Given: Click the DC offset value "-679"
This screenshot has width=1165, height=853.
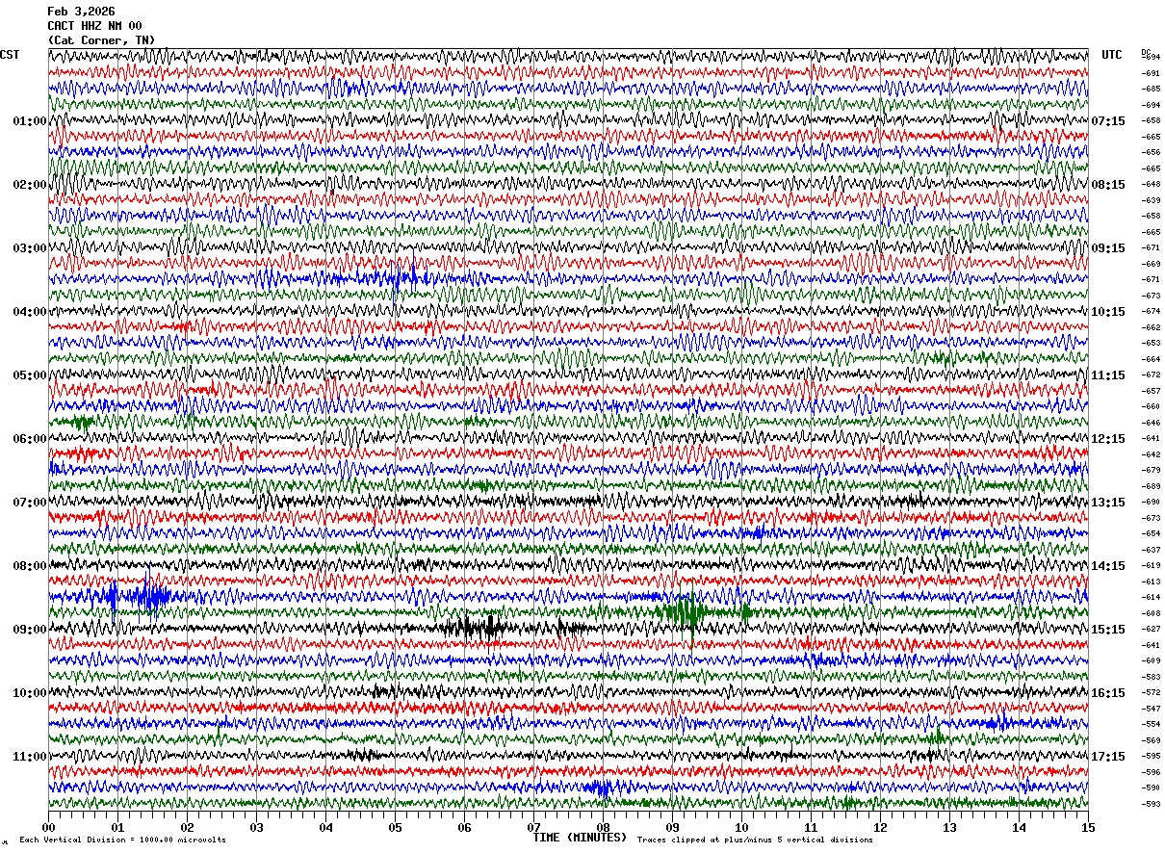Looking at the screenshot, I should click(x=1151, y=470).
